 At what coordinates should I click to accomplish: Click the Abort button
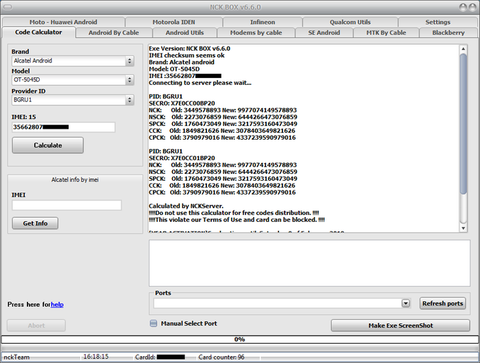tap(36, 325)
